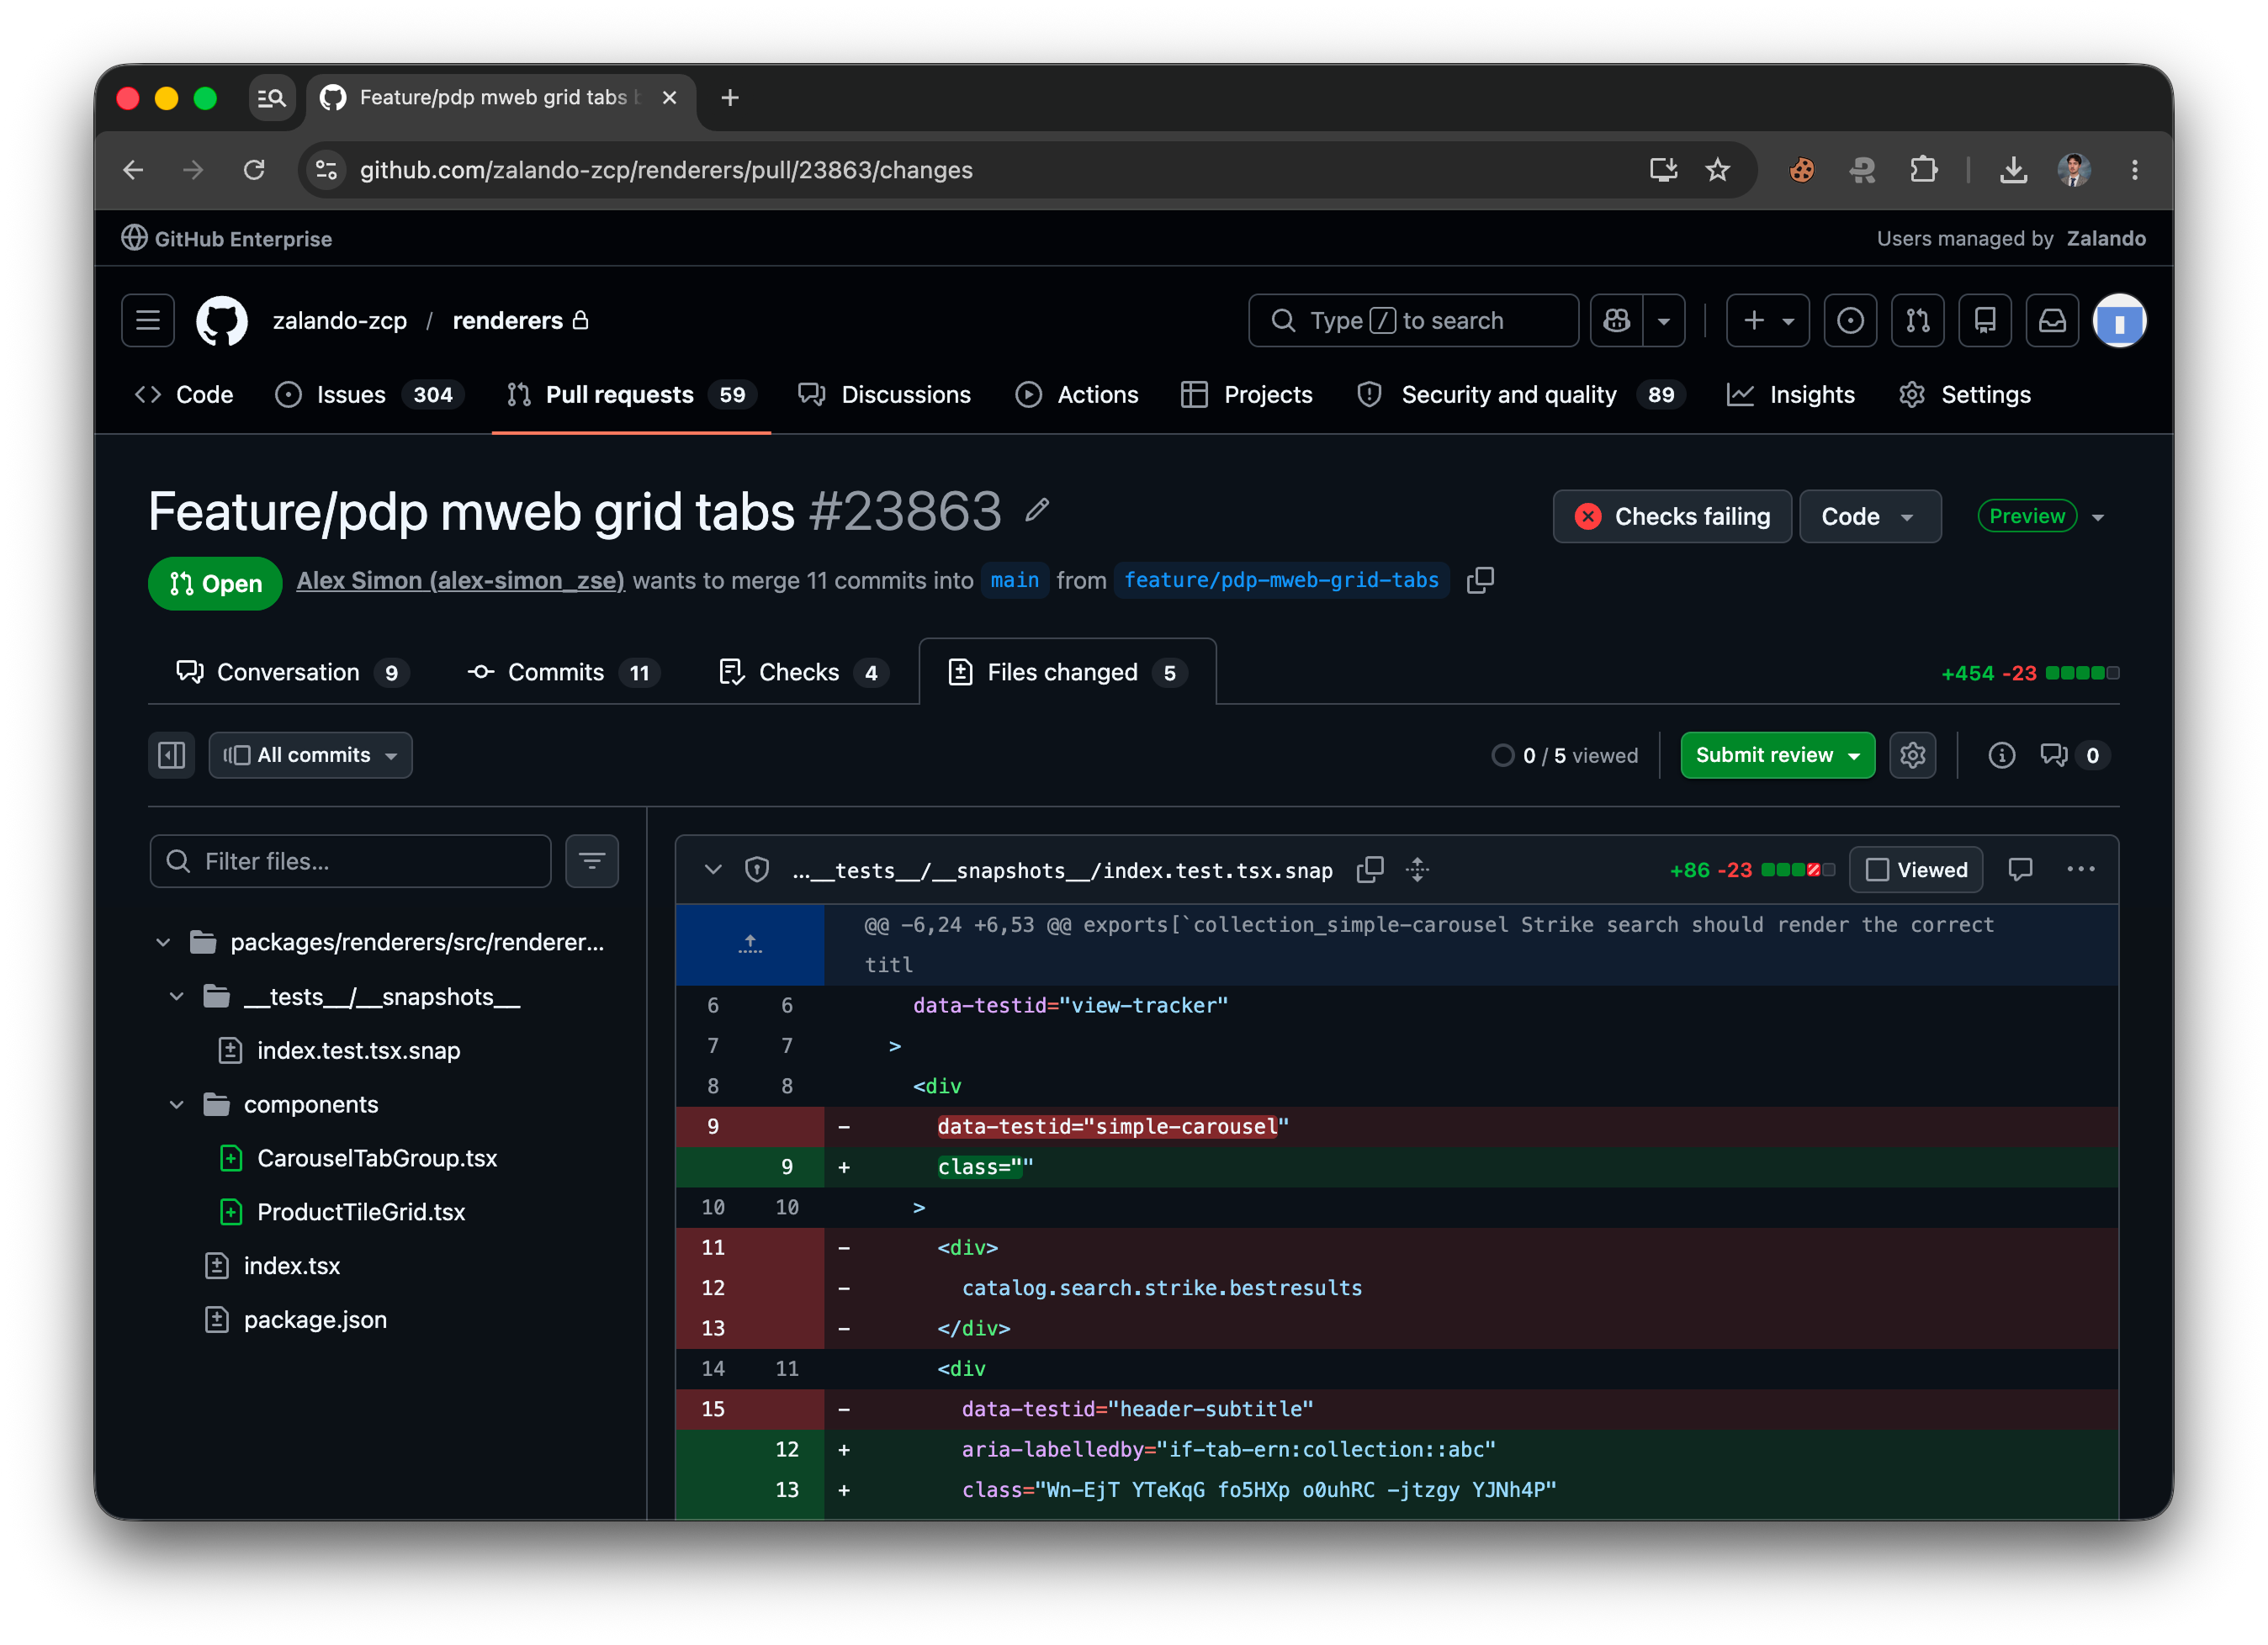Open the Submit review dropdown
Image resolution: width=2268 pixels, height=1645 pixels.
coord(1777,756)
